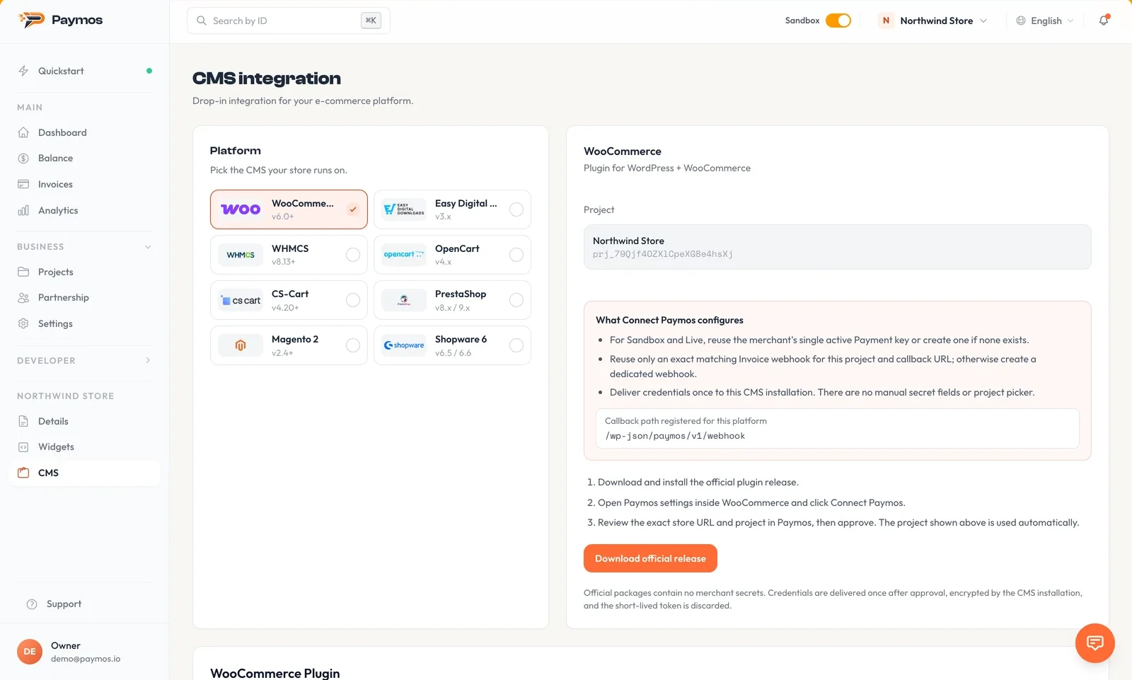Click the "What Connect Paymos configures" heading
This screenshot has height=680, width=1132.
pos(669,320)
